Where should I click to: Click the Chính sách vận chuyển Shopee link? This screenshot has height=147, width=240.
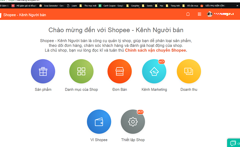point(156,50)
